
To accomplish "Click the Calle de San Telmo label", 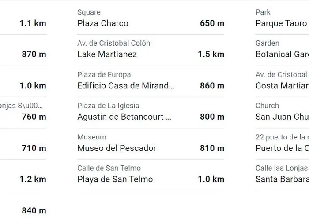I will pyautogui.click(x=109, y=168).
